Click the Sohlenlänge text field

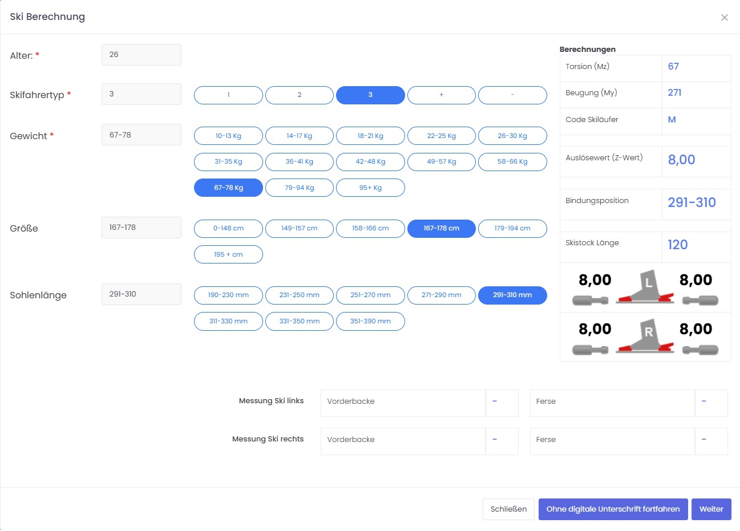[141, 294]
